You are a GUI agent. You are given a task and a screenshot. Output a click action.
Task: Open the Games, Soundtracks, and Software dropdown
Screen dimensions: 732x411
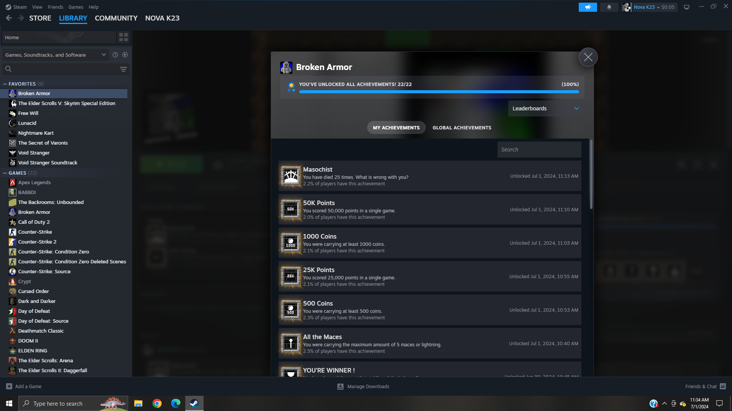pyautogui.click(x=55, y=55)
